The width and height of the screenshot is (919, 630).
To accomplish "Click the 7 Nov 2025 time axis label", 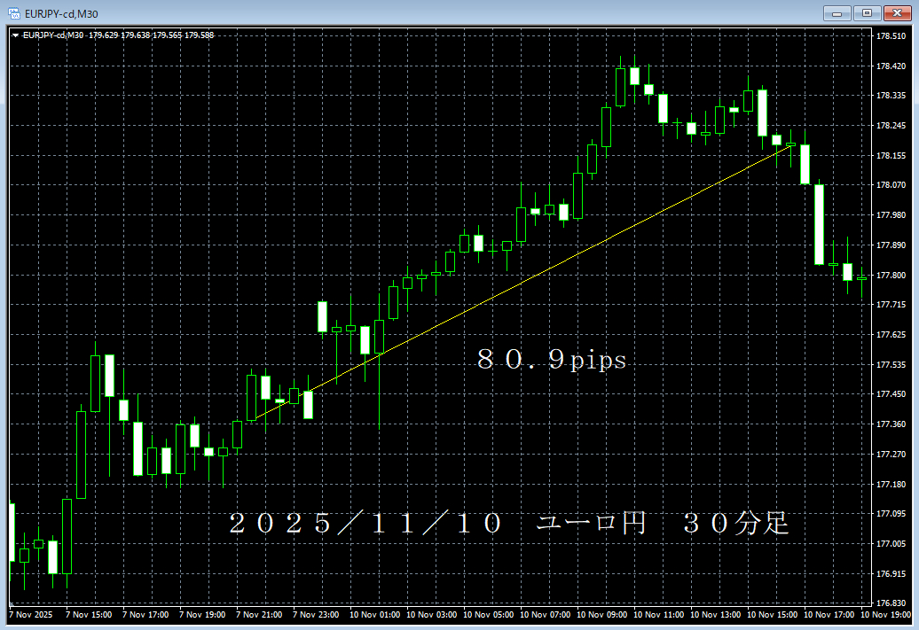I will (x=30, y=615).
